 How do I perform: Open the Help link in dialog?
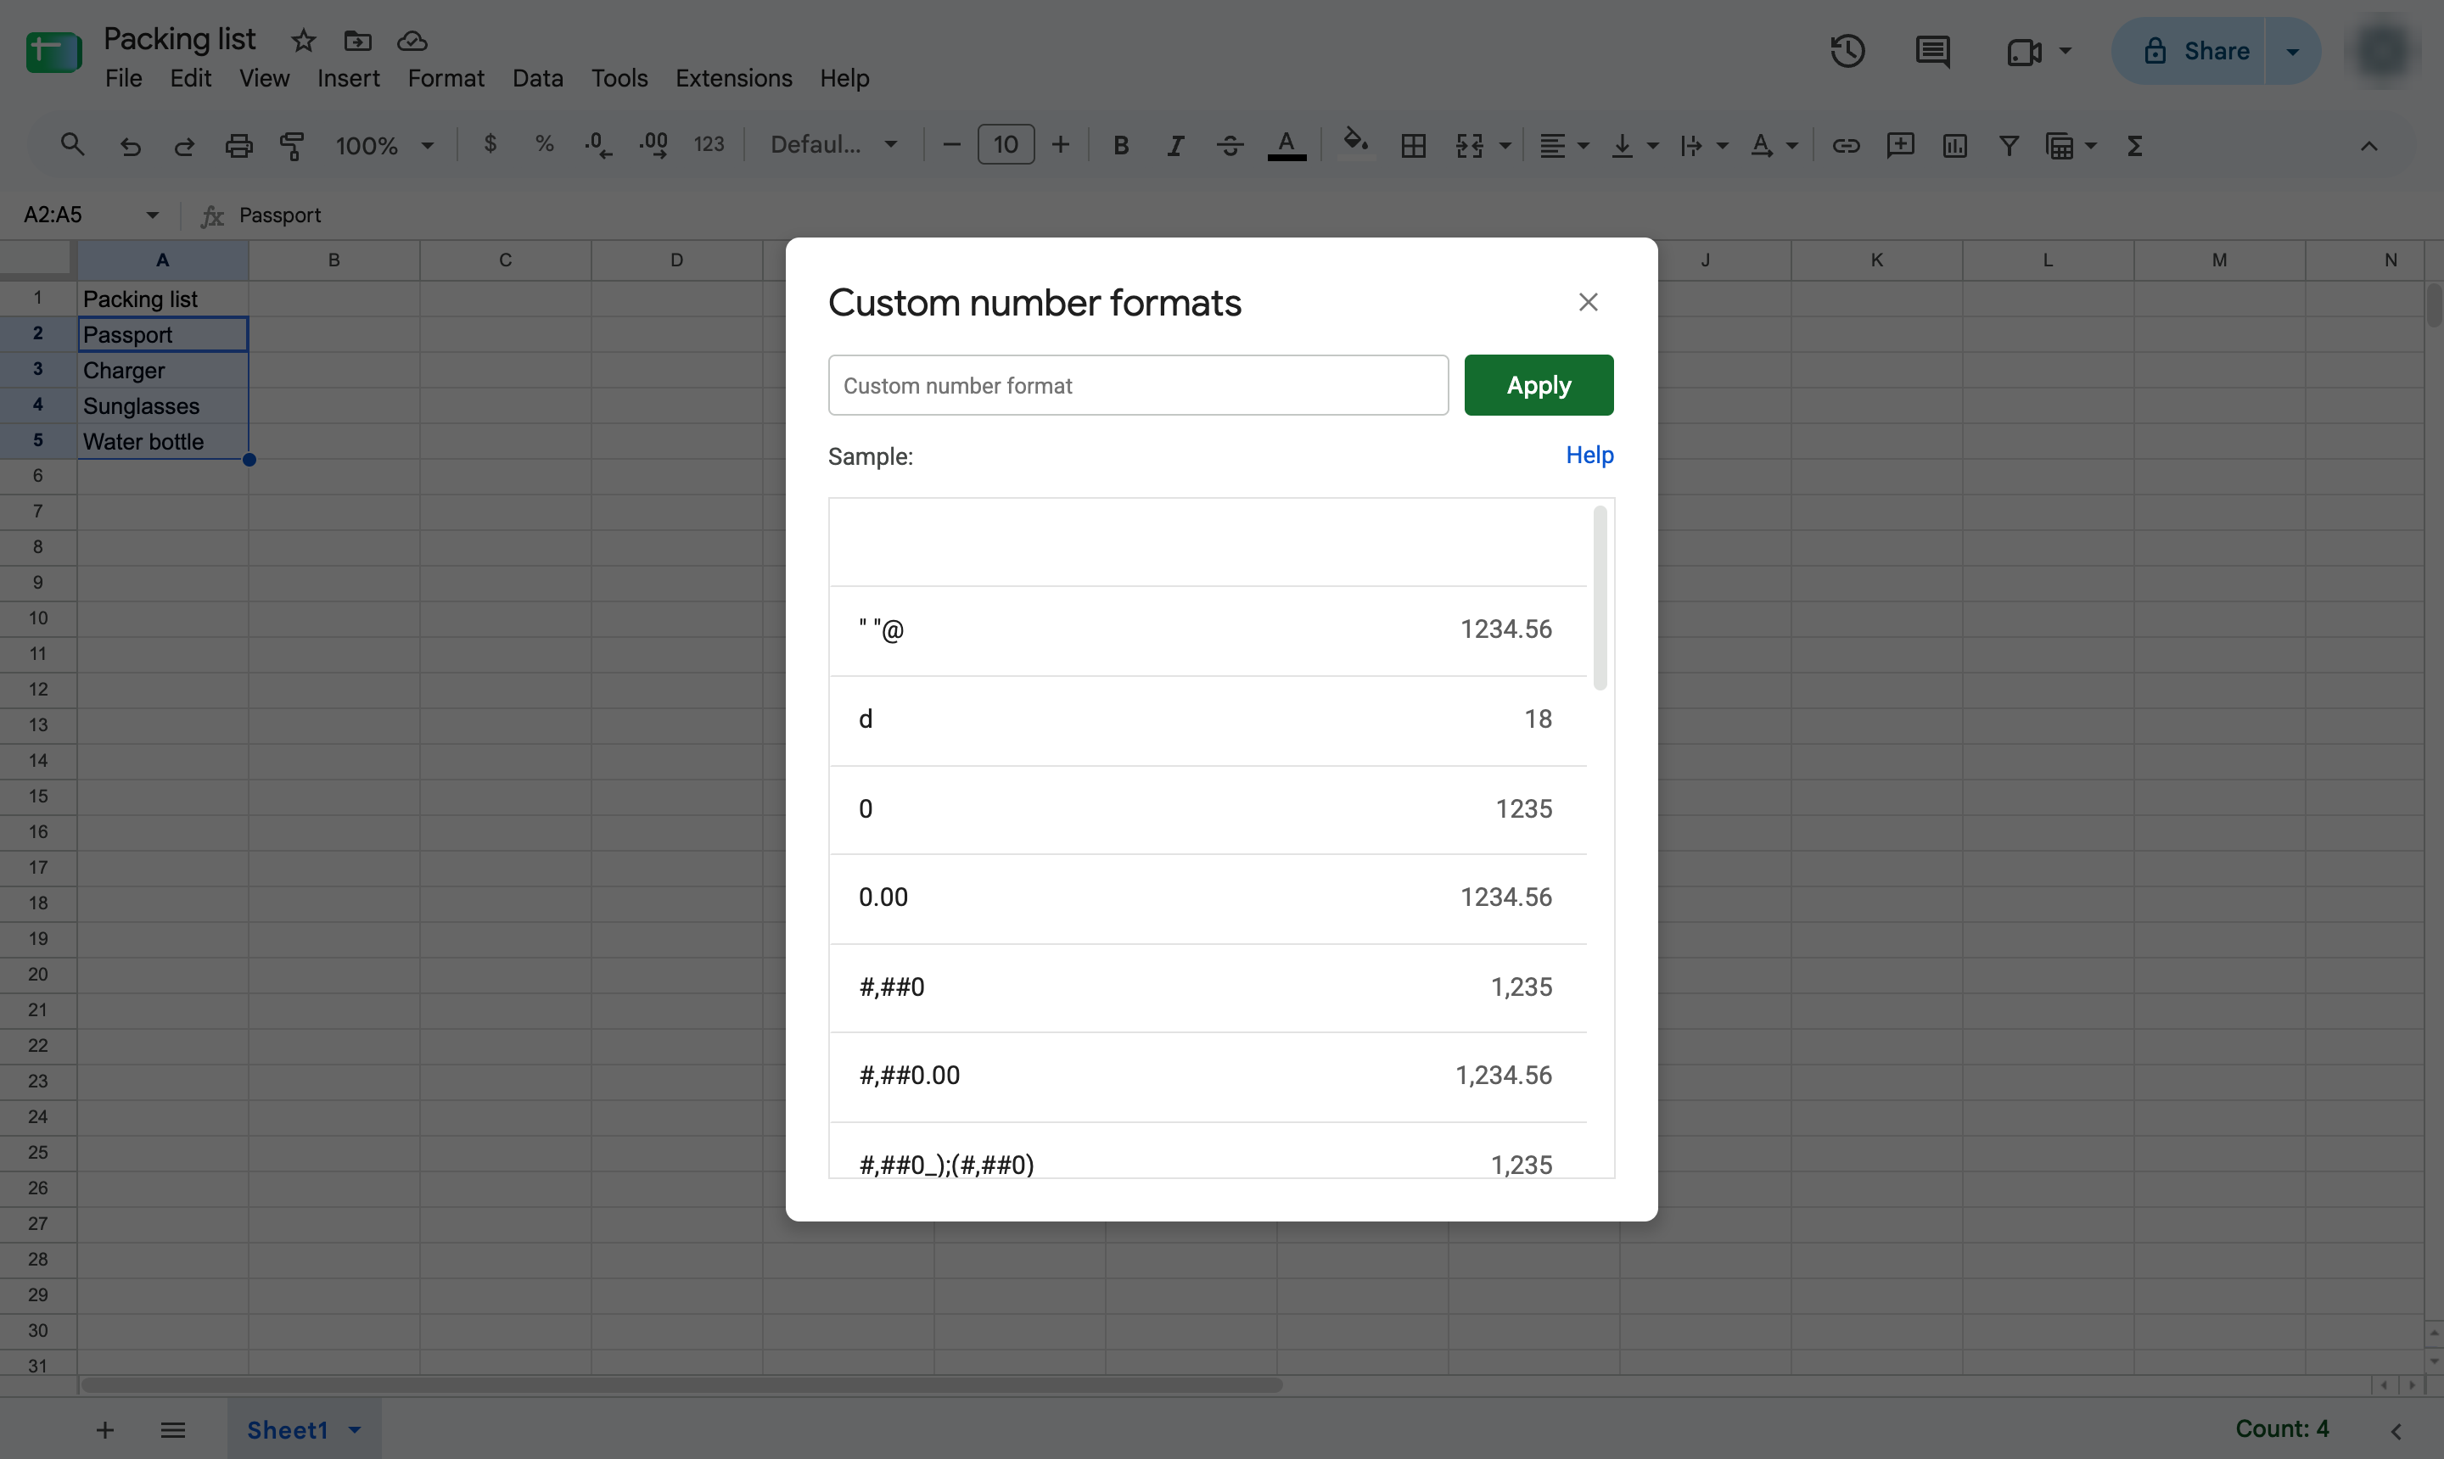[x=1589, y=456]
